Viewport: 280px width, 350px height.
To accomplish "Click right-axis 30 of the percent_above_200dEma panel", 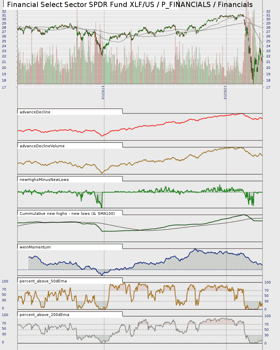I will coord(267,335).
